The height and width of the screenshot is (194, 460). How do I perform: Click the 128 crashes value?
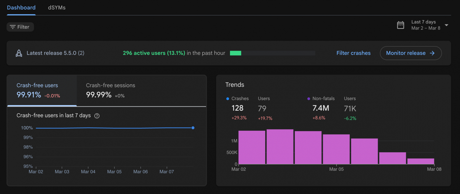237,108
